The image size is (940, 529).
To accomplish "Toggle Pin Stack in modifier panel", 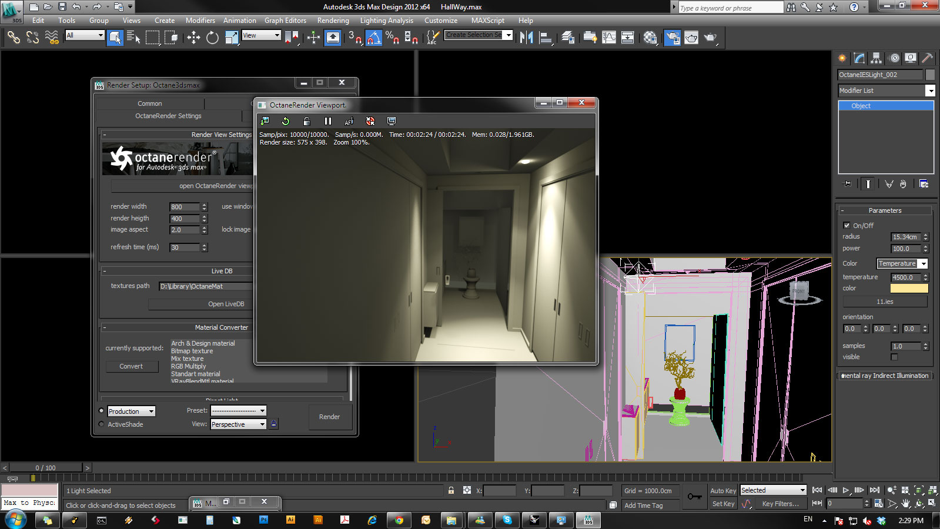I will pyautogui.click(x=847, y=184).
